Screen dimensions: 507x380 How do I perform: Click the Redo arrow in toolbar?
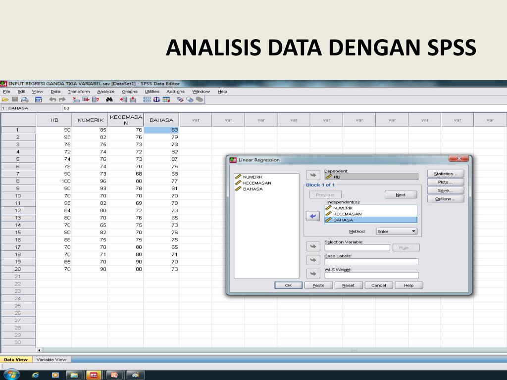tap(62, 99)
